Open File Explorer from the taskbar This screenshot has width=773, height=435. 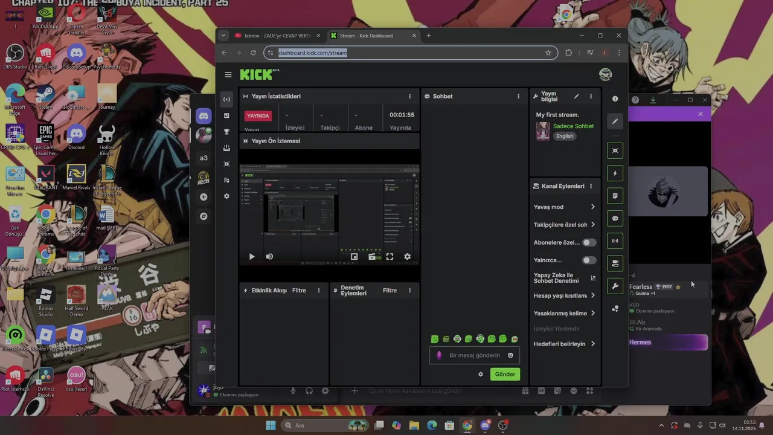click(x=414, y=425)
